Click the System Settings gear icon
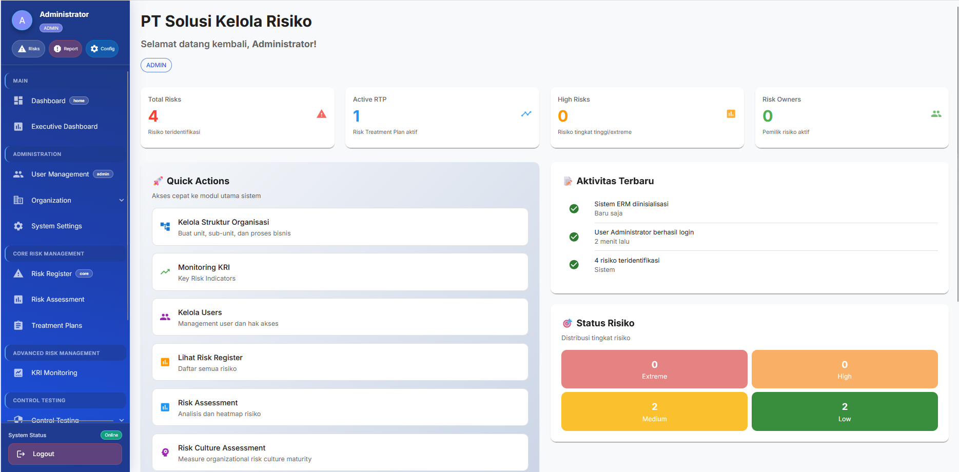This screenshot has height=472, width=959. click(18, 226)
